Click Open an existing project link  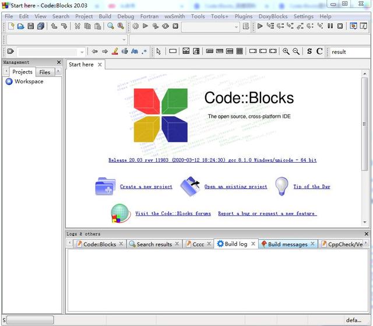tap(235, 187)
